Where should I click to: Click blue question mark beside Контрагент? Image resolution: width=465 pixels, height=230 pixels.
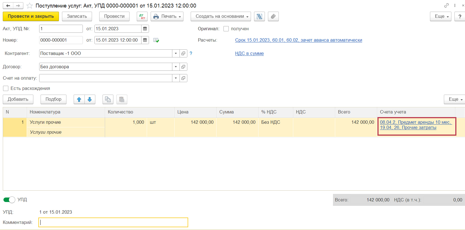191,53
